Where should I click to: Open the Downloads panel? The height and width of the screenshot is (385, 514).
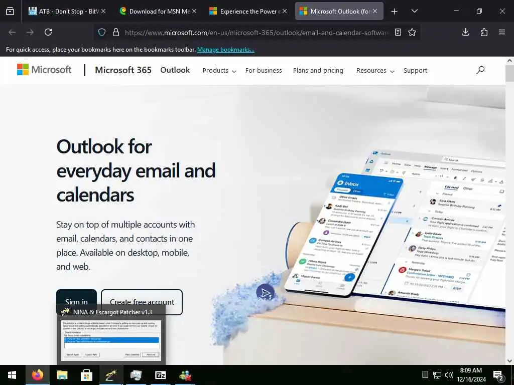[x=465, y=32]
